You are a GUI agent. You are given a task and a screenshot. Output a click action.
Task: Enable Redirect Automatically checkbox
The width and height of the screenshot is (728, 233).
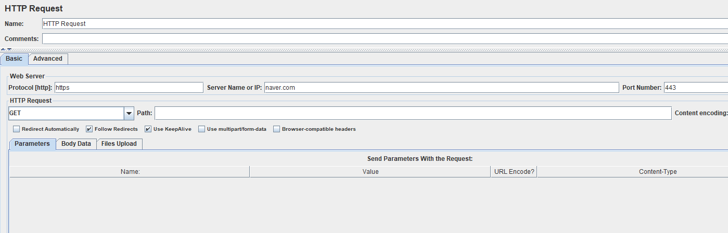pyautogui.click(x=17, y=129)
